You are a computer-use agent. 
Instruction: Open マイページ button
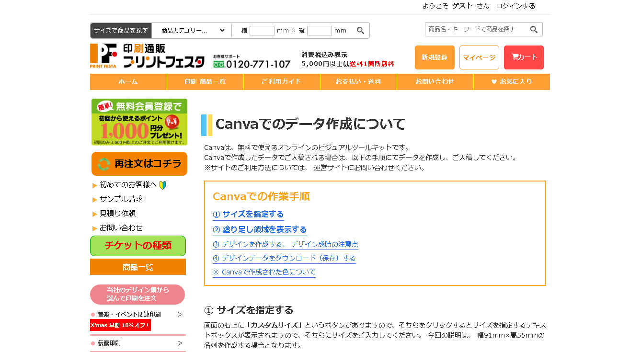pyautogui.click(x=479, y=57)
